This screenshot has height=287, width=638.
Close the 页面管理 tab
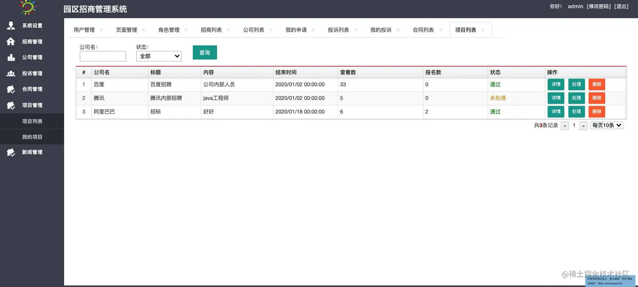[x=143, y=30]
